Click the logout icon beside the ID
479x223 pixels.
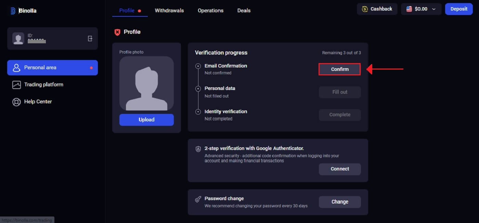(x=90, y=39)
